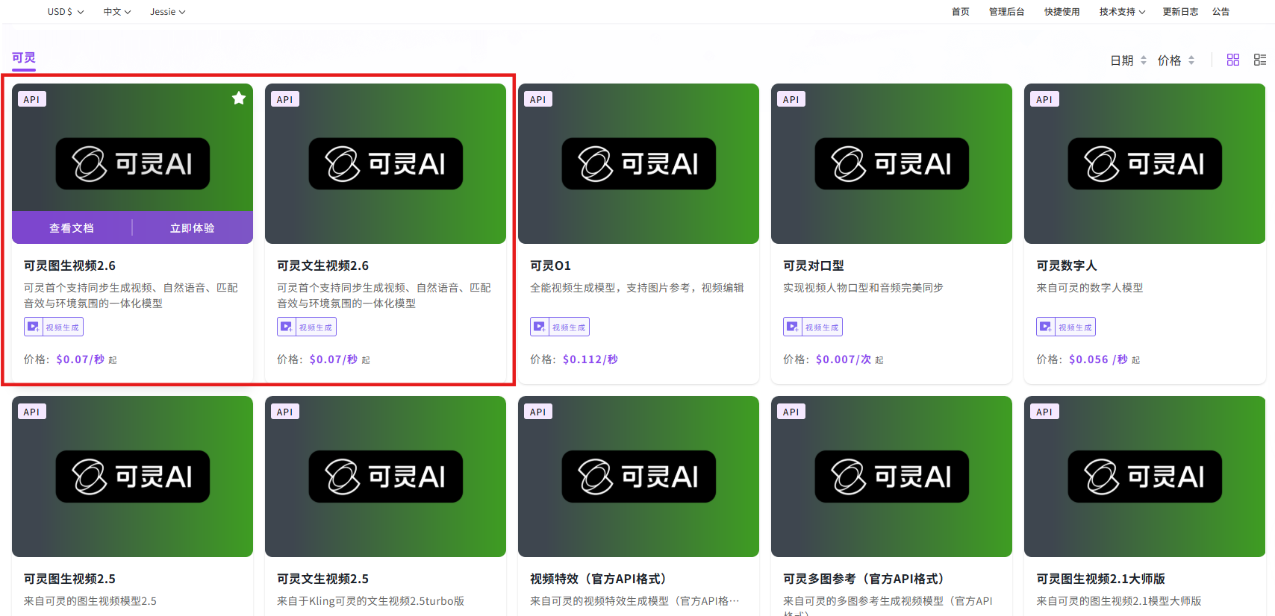Open 可灵文生视频2.5 title link
The width and height of the screenshot is (1275, 616).
[323, 579]
